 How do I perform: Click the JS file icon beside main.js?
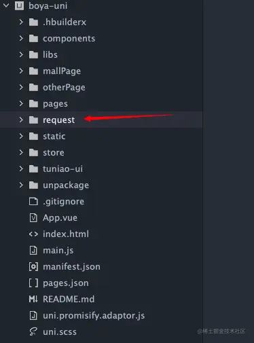(33, 251)
